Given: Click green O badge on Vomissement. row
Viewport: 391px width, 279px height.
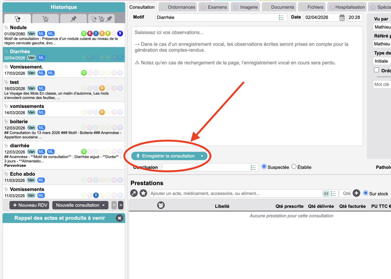Looking at the screenshot, I should click(84, 73).
